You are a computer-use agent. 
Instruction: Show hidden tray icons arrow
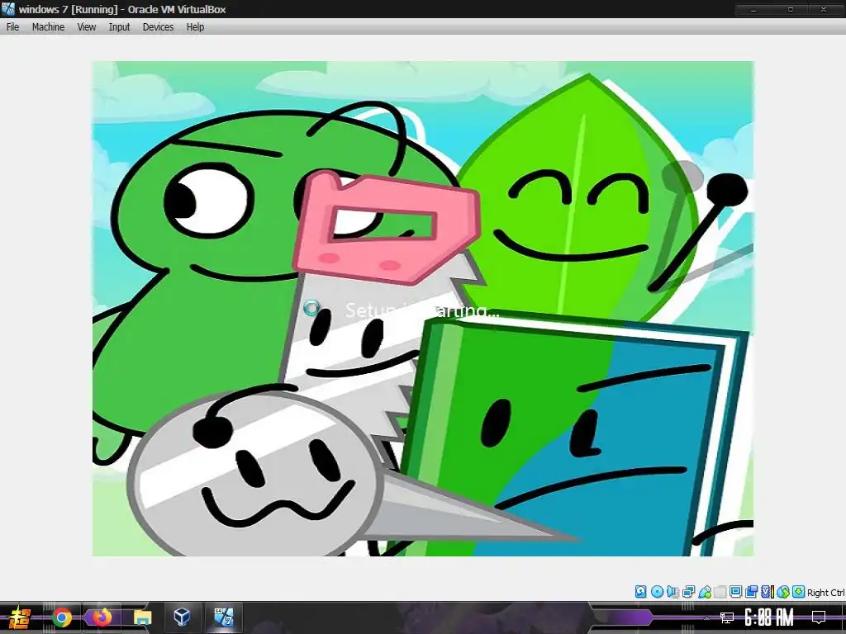coord(706,617)
